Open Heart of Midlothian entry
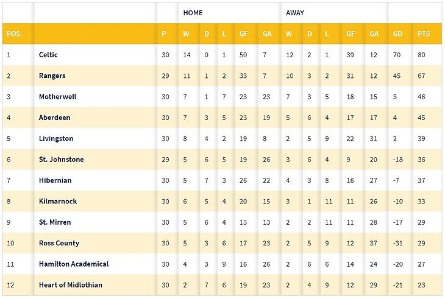 point(70,285)
